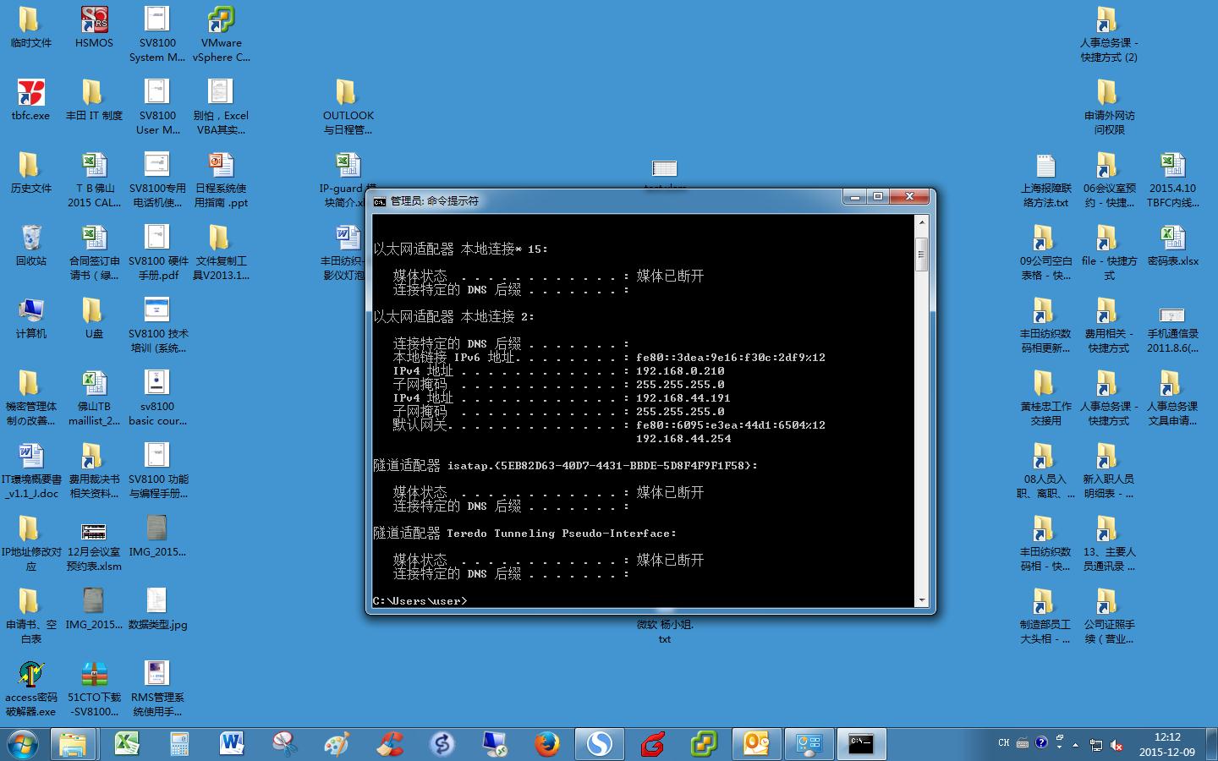The image size is (1218, 761).
Task: Open the HSMOS desktop shortcut
Action: (94, 27)
